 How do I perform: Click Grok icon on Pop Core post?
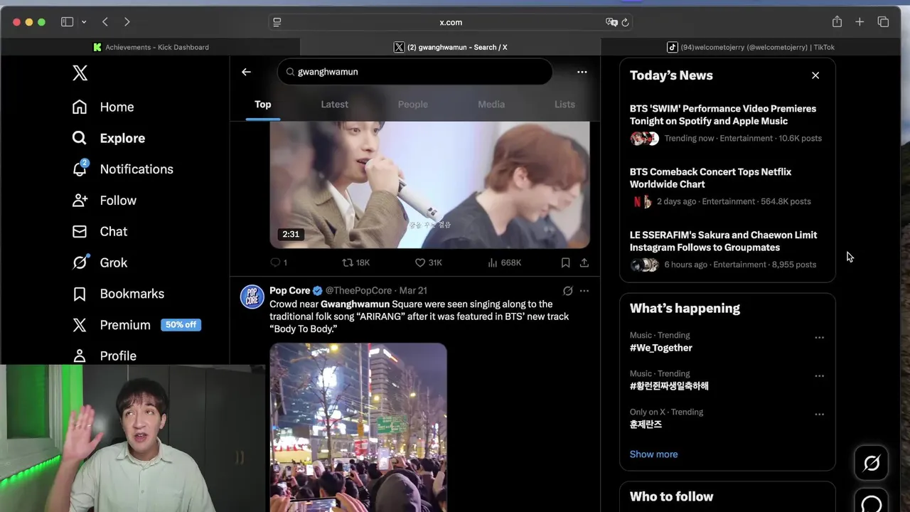pyautogui.click(x=567, y=291)
